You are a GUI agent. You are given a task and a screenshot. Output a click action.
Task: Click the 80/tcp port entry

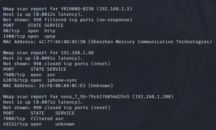click(x=11, y=31)
